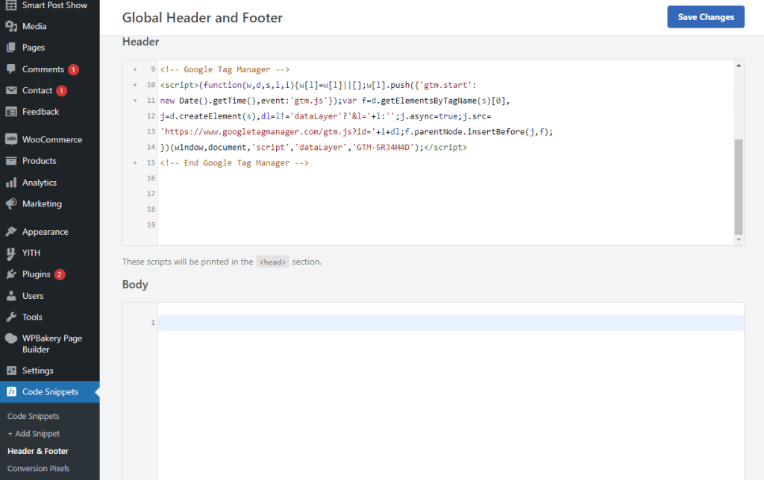This screenshot has width=764, height=480.
Task: Click getElementsByTagName on line 11
Action: (428, 101)
